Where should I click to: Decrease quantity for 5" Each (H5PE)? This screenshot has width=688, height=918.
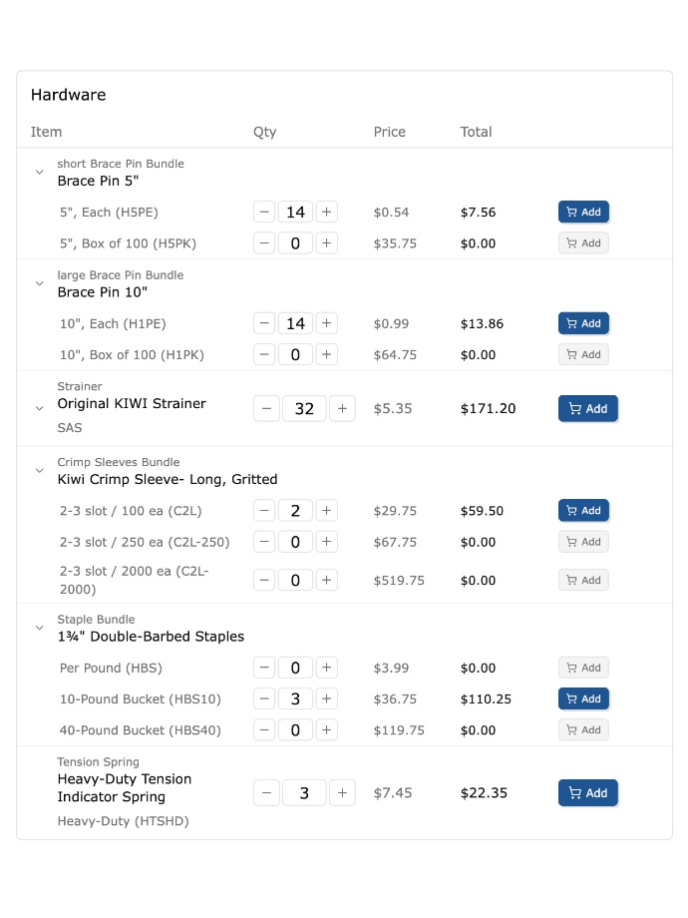click(264, 212)
